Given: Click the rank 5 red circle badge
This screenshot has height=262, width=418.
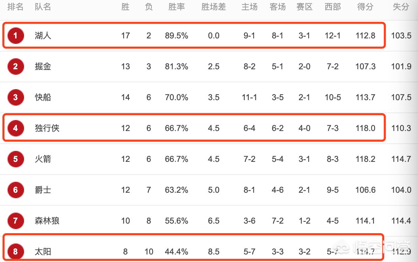Looking at the screenshot, I should (x=15, y=159).
